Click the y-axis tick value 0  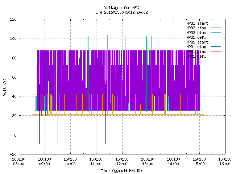(15, 135)
